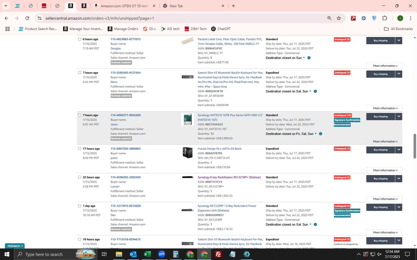Open Buy shipping dropdown arrow for RS1221RP+ order
This screenshot has width=417, height=260.
tap(399, 179)
